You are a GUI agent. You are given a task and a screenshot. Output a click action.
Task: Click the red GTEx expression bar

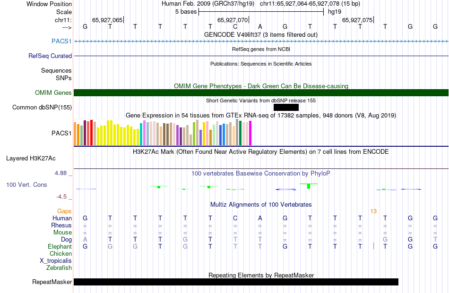point(91,133)
